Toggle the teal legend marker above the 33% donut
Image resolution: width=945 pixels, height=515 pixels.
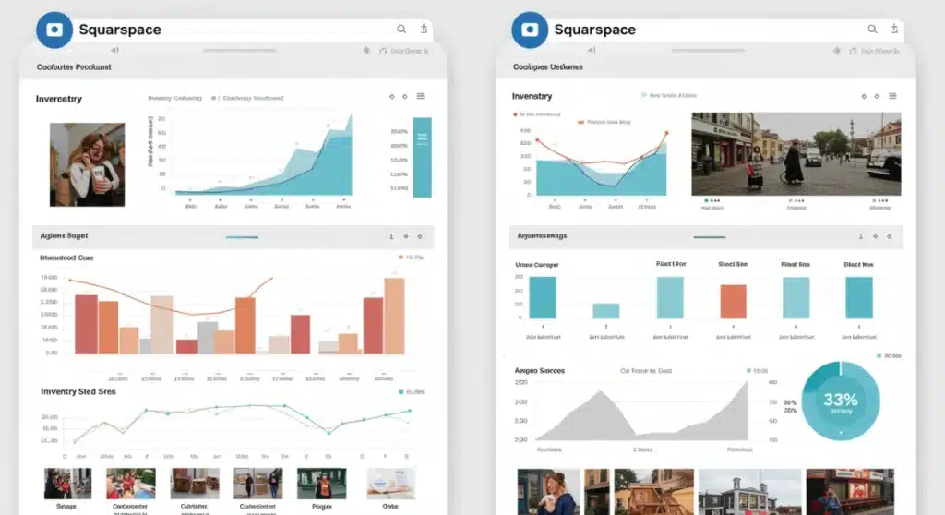coord(879,356)
